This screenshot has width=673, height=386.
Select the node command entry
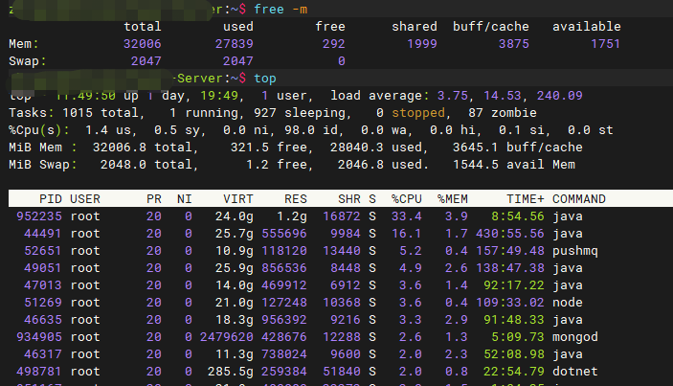(x=568, y=303)
